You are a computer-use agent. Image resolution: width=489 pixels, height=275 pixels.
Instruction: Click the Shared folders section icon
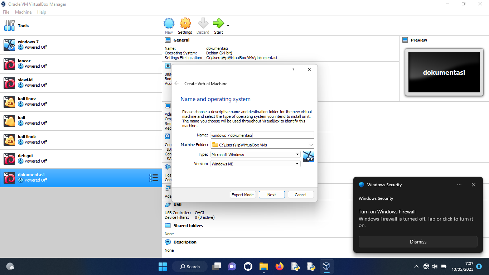tap(168, 226)
